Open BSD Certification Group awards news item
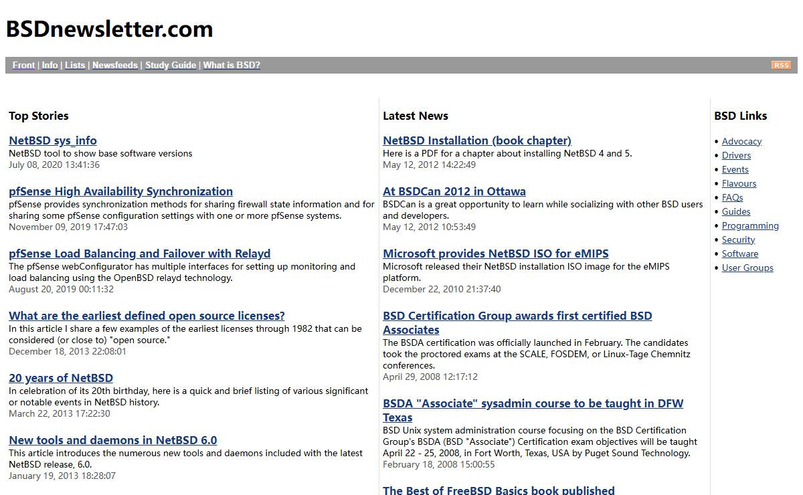Screen dimensions: 803x495 point(517,322)
